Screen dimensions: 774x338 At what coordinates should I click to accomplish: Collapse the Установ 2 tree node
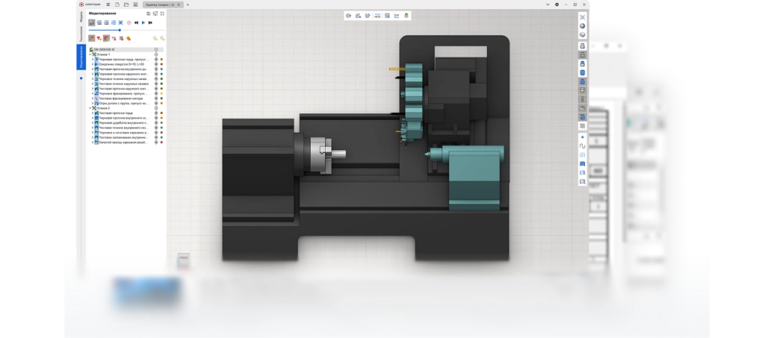click(x=90, y=108)
